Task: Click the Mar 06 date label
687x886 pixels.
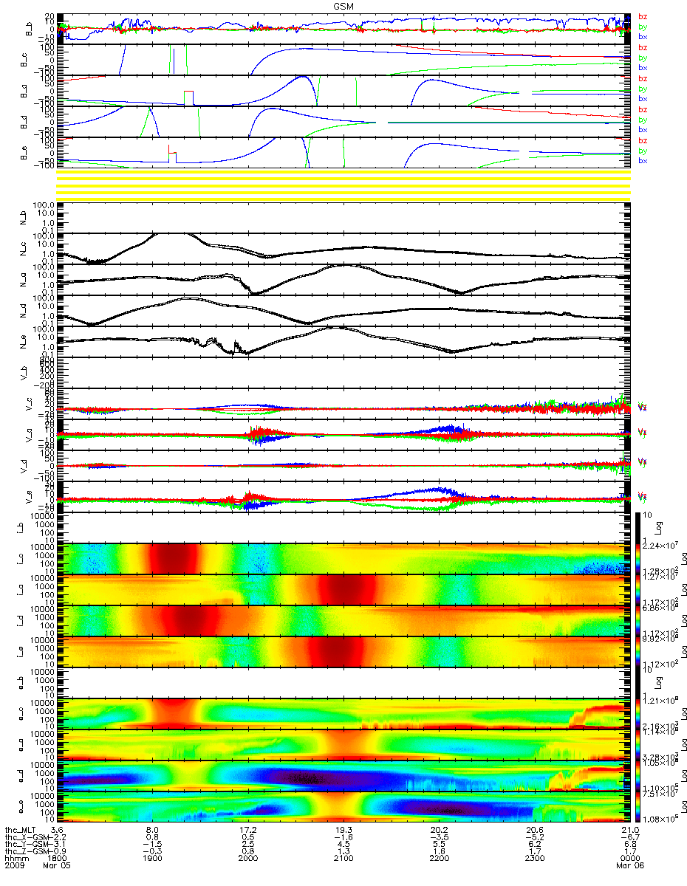Action: [x=629, y=865]
